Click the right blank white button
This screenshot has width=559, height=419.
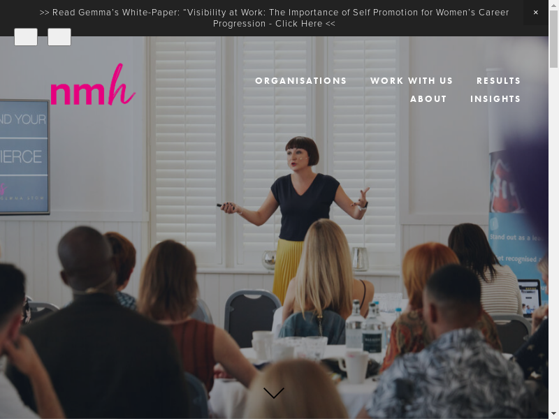(x=59, y=37)
